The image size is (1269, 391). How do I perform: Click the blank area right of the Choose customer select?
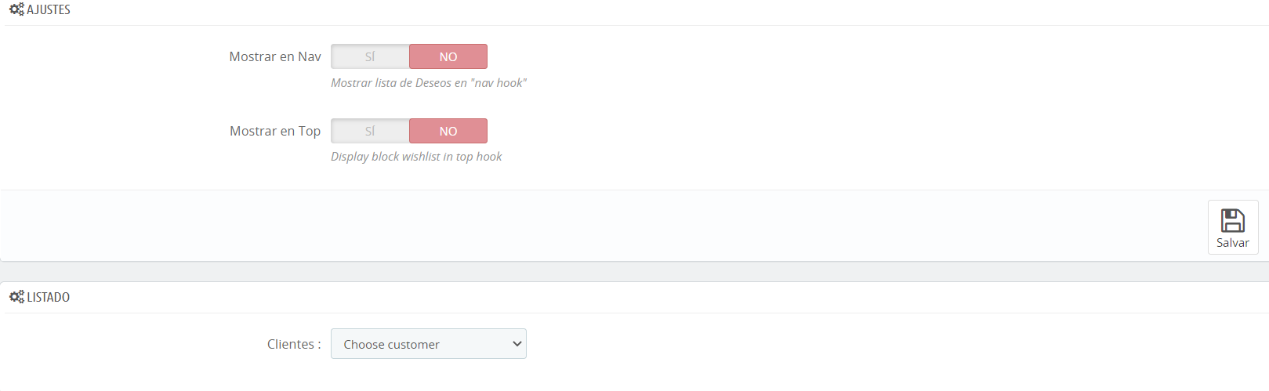tap(894, 344)
